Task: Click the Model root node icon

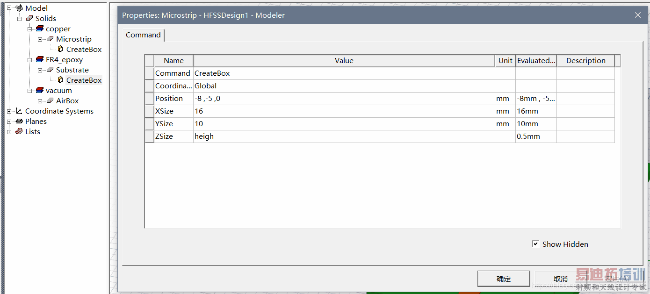Action: click(19, 8)
